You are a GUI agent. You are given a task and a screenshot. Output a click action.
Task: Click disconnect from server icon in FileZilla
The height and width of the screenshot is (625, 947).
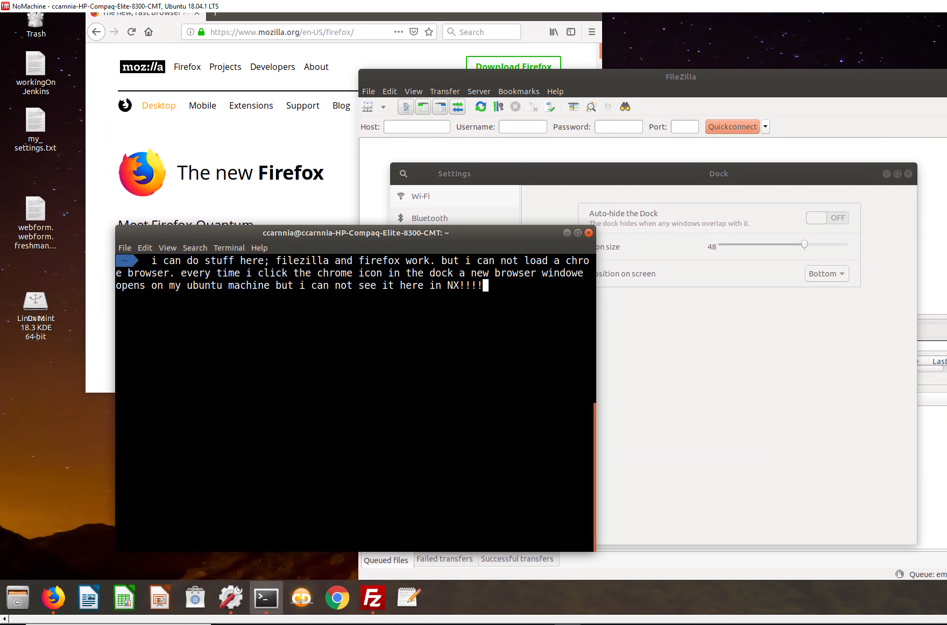pyautogui.click(x=533, y=107)
